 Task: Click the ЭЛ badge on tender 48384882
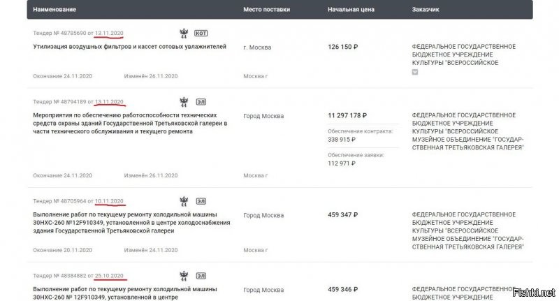(201, 276)
